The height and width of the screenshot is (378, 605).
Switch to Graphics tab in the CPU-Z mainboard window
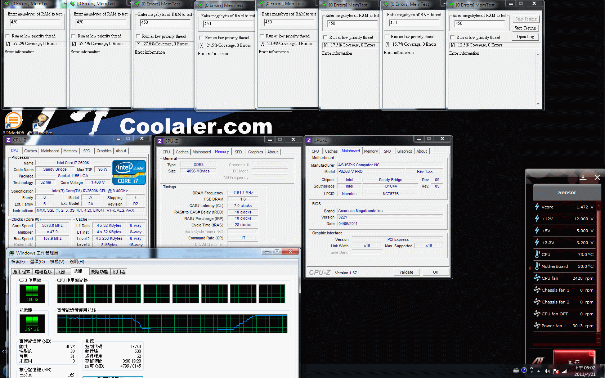point(405,151)
